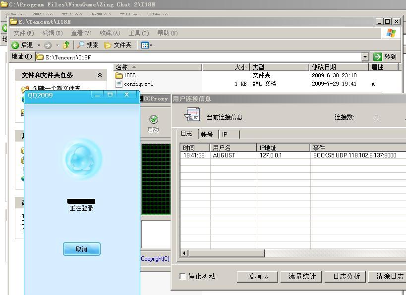Select the AUGUST username cell
406x295 pixels.
point(224,155)
